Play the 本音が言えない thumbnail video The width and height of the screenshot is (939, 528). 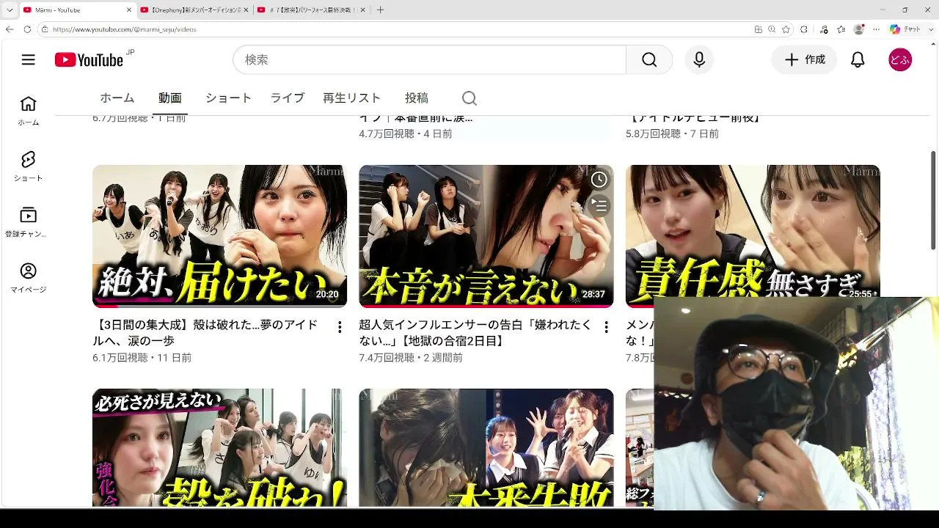pos(486,236)
